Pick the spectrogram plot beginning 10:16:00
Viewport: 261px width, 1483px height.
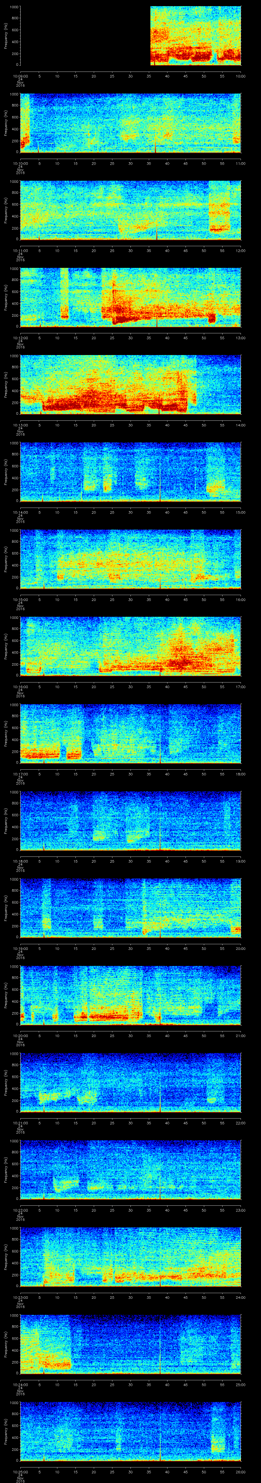pos(131,646)
